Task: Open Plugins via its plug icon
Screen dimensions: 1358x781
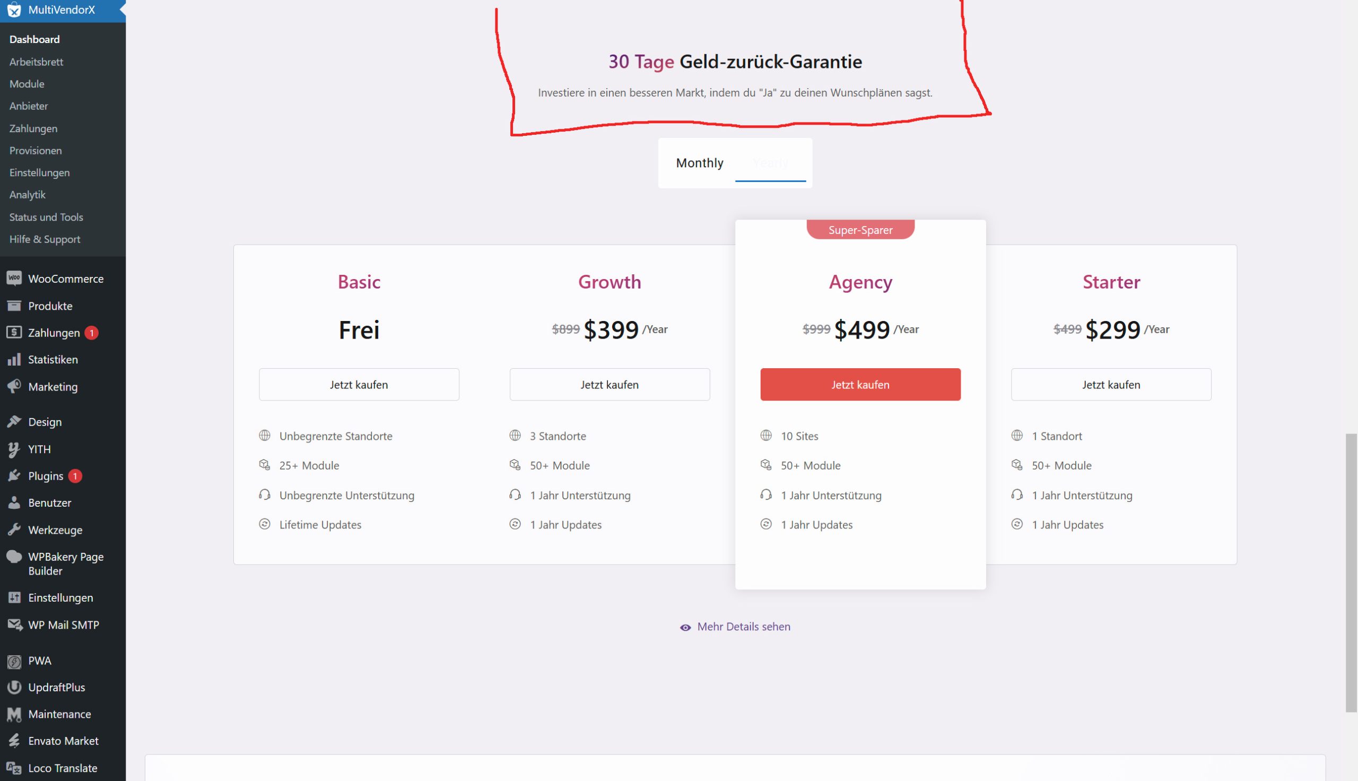Action: tap(14, 476)
